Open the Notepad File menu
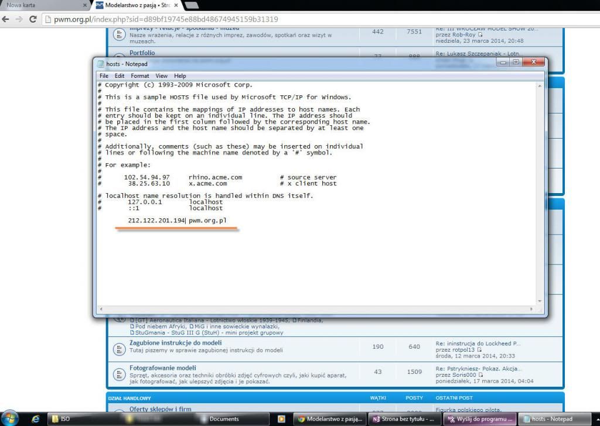 [104, 76]
